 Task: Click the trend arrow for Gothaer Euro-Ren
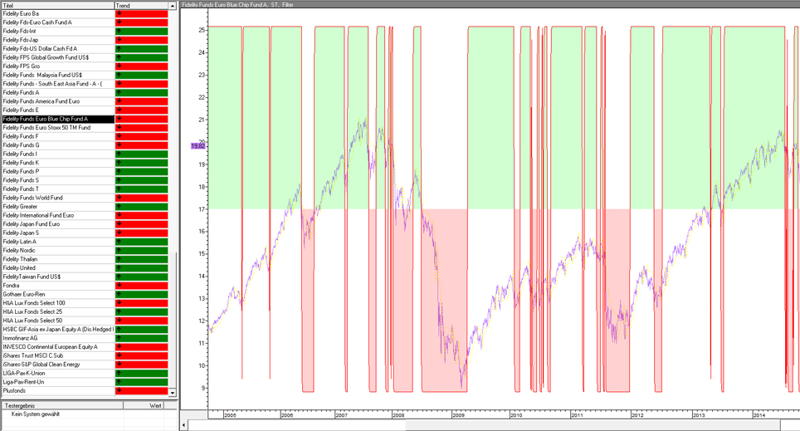(120, 294)
